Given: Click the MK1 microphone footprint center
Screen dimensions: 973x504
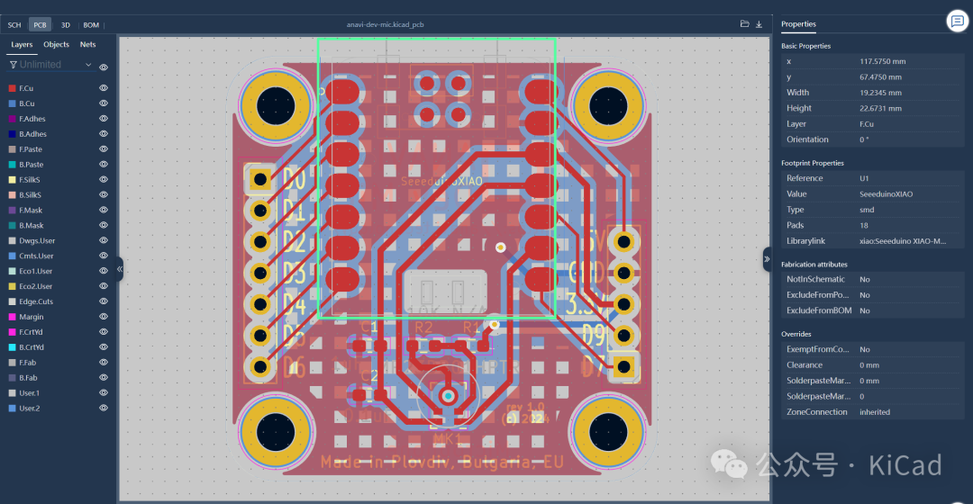Looking at the screenshot, I should tap(448, 395).
